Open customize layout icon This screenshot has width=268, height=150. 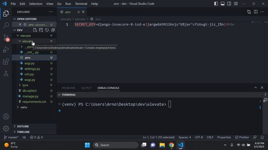[x=236, y=4]
